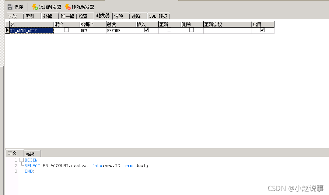
Task: Go to the 注释 tab
Action: (138, 16)
